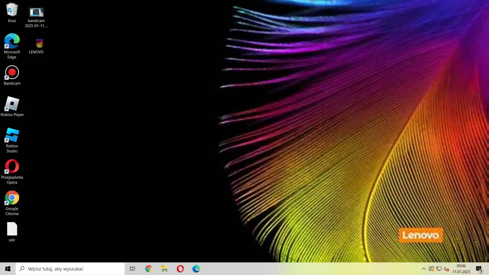489x275 pixels.
Task: Click the muted volume tray icon
Action: [446, 269]
